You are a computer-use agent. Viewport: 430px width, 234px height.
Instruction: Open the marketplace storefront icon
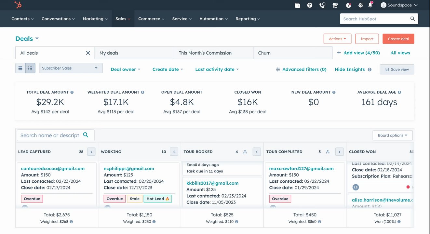[x=335, y=5]
